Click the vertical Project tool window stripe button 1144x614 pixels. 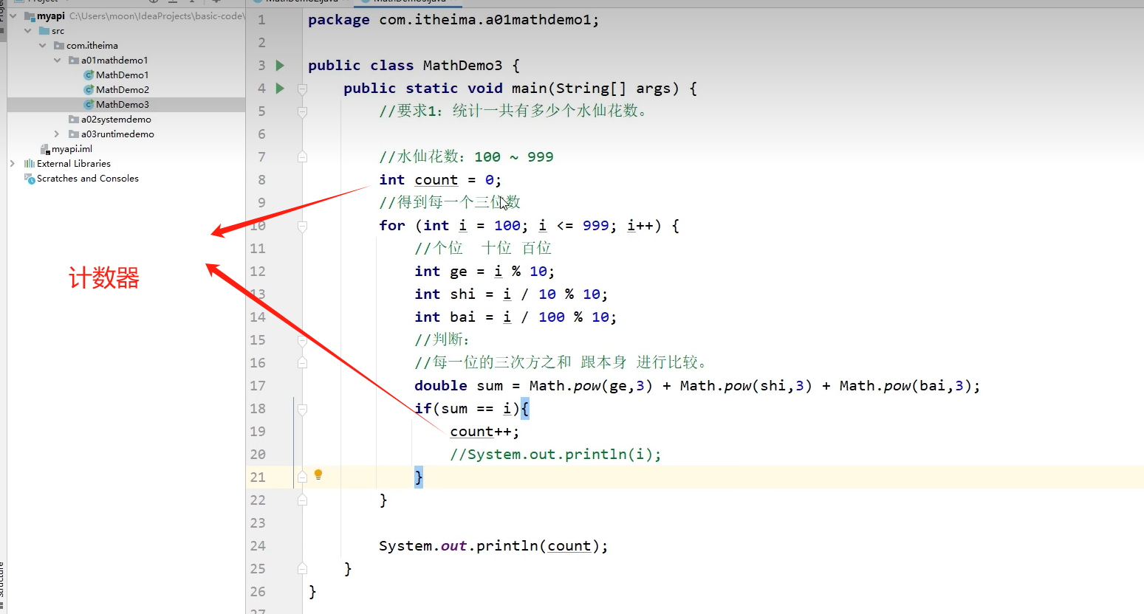[x=4, y=11]
